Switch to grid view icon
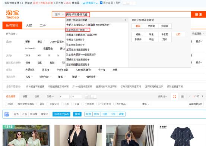Screen dimensions: 206x146 pos(174,96)
